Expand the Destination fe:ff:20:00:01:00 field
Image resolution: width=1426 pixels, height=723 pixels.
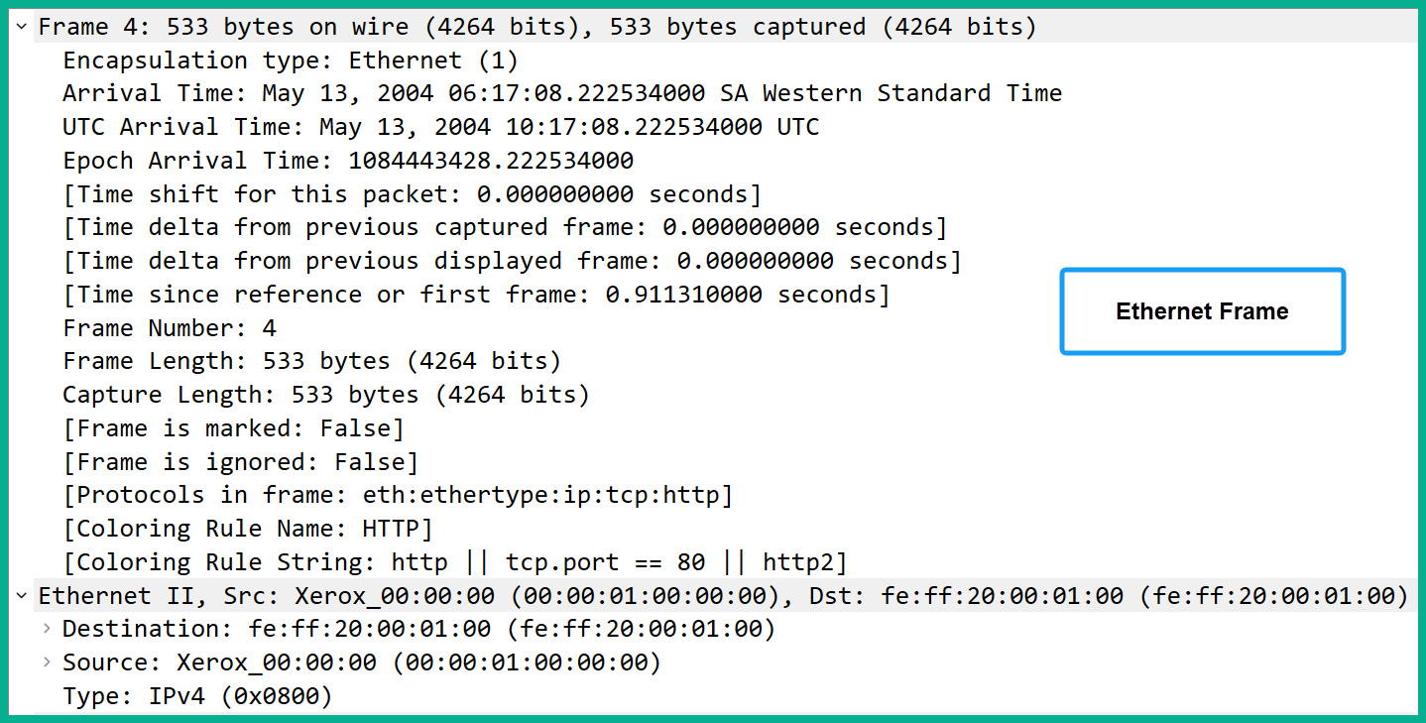tap(46, 629)
